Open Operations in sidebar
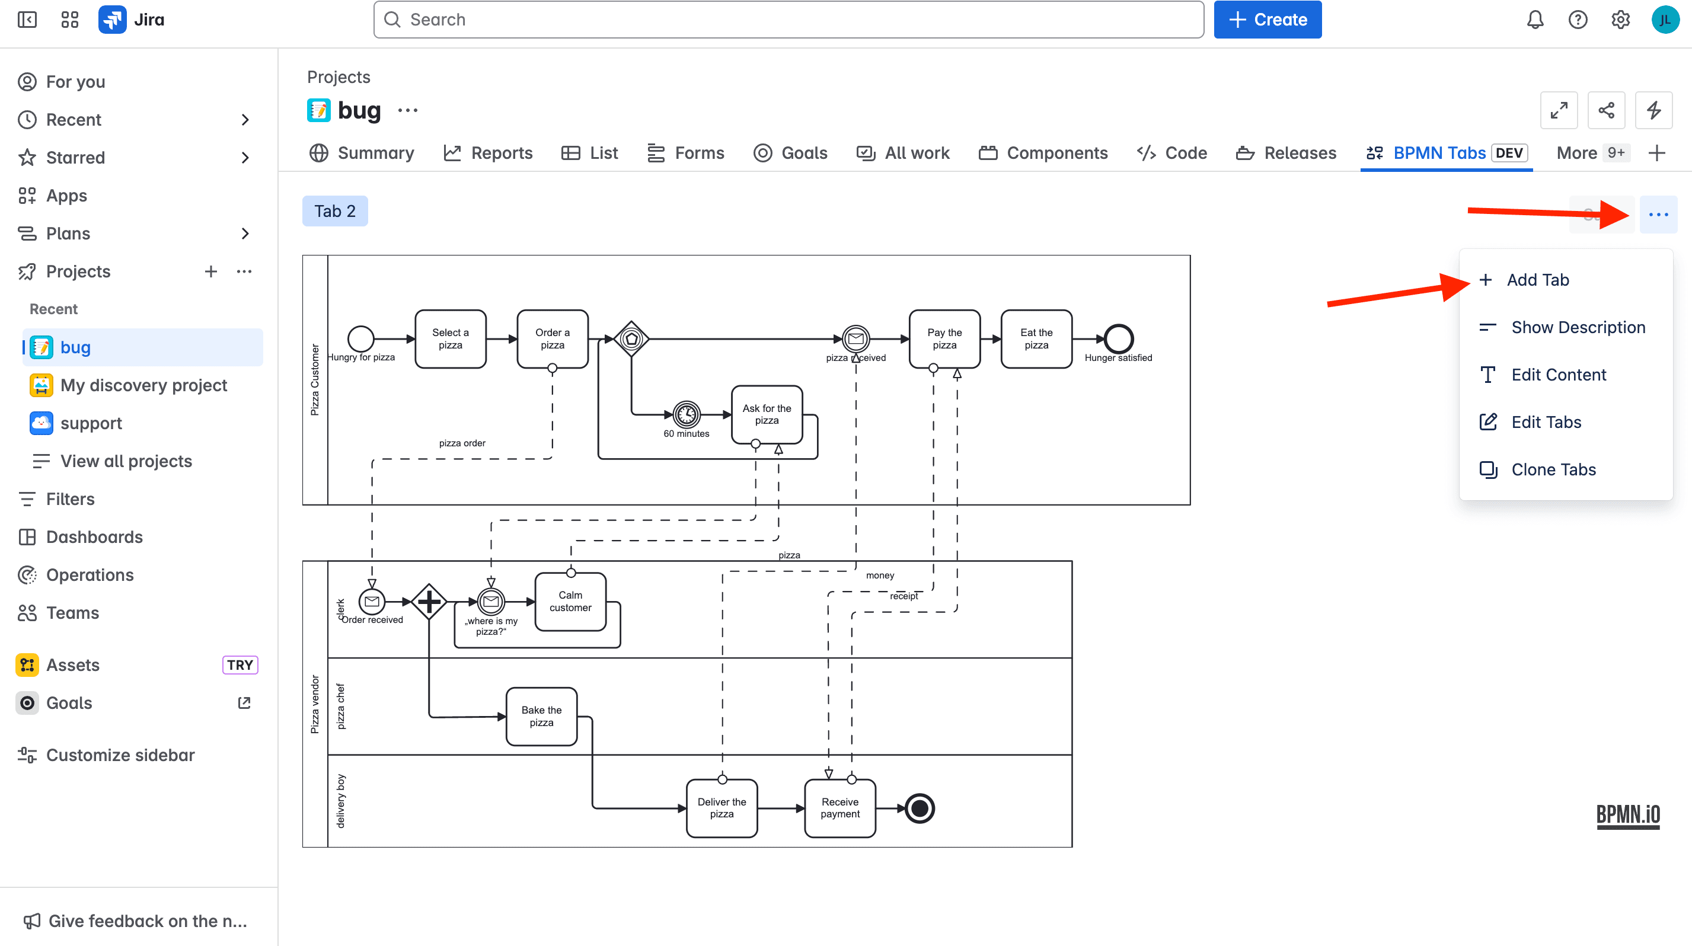This screenshot has width=1692, height=946. tap(138, 574)
